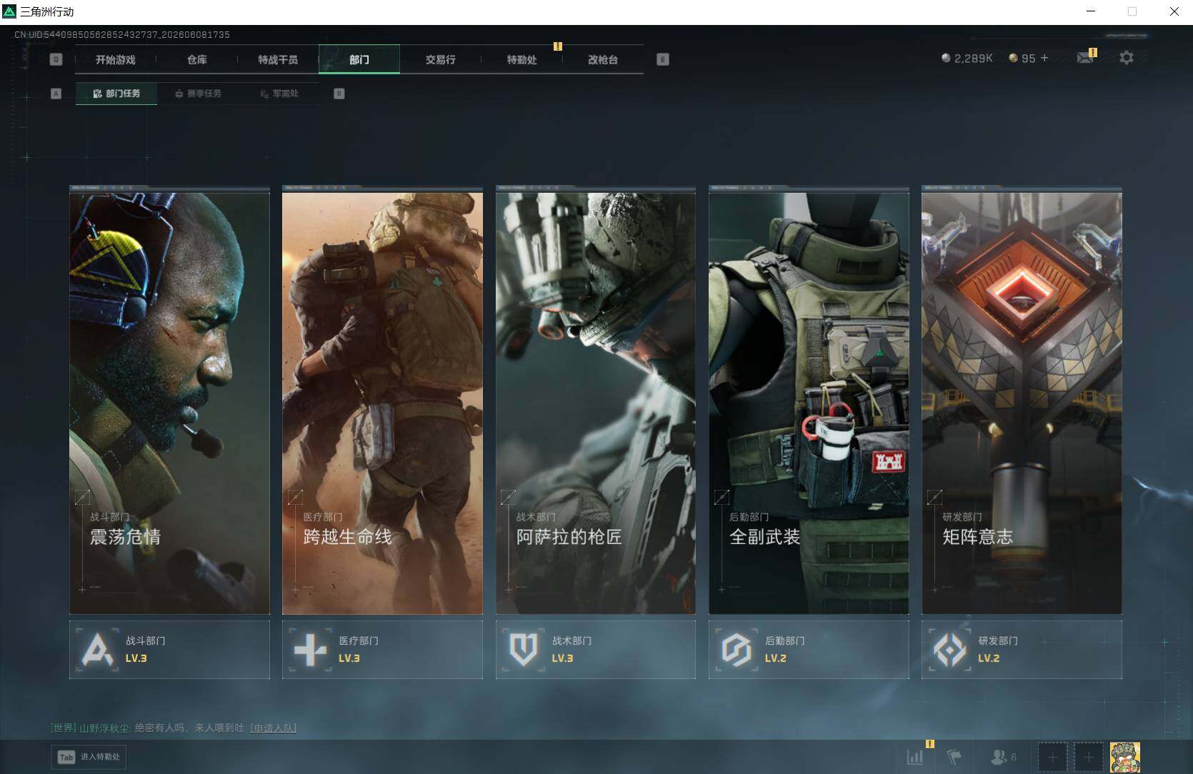The width and height of the screenshot is (1193, 774).
Task: Click the 申请入队 link in chat
Action: pos(274,728)
